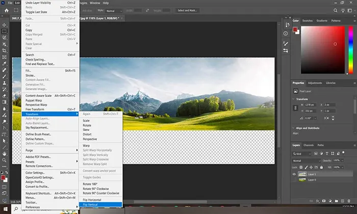Screen dimensions: 357x214
Task: Open the Brush Settings panel icon
Action: click(x=286, y=43)
